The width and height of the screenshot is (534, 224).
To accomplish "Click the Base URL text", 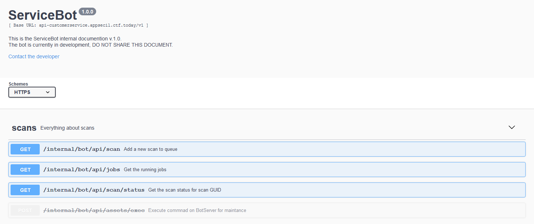I will tap(78, 25).
